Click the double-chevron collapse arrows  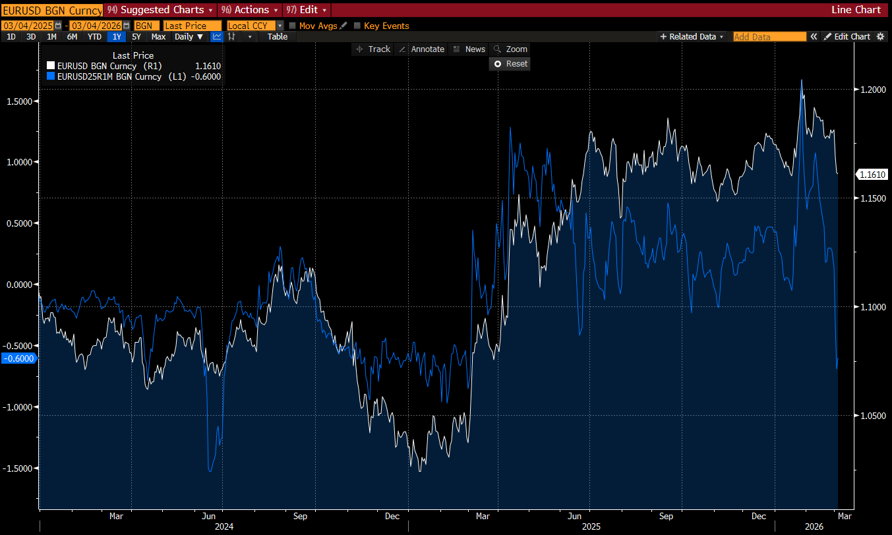point(814,37)
